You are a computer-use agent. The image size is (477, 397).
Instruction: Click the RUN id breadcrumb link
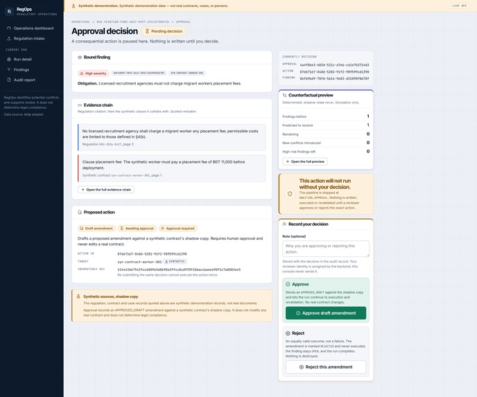pos(132,22)
